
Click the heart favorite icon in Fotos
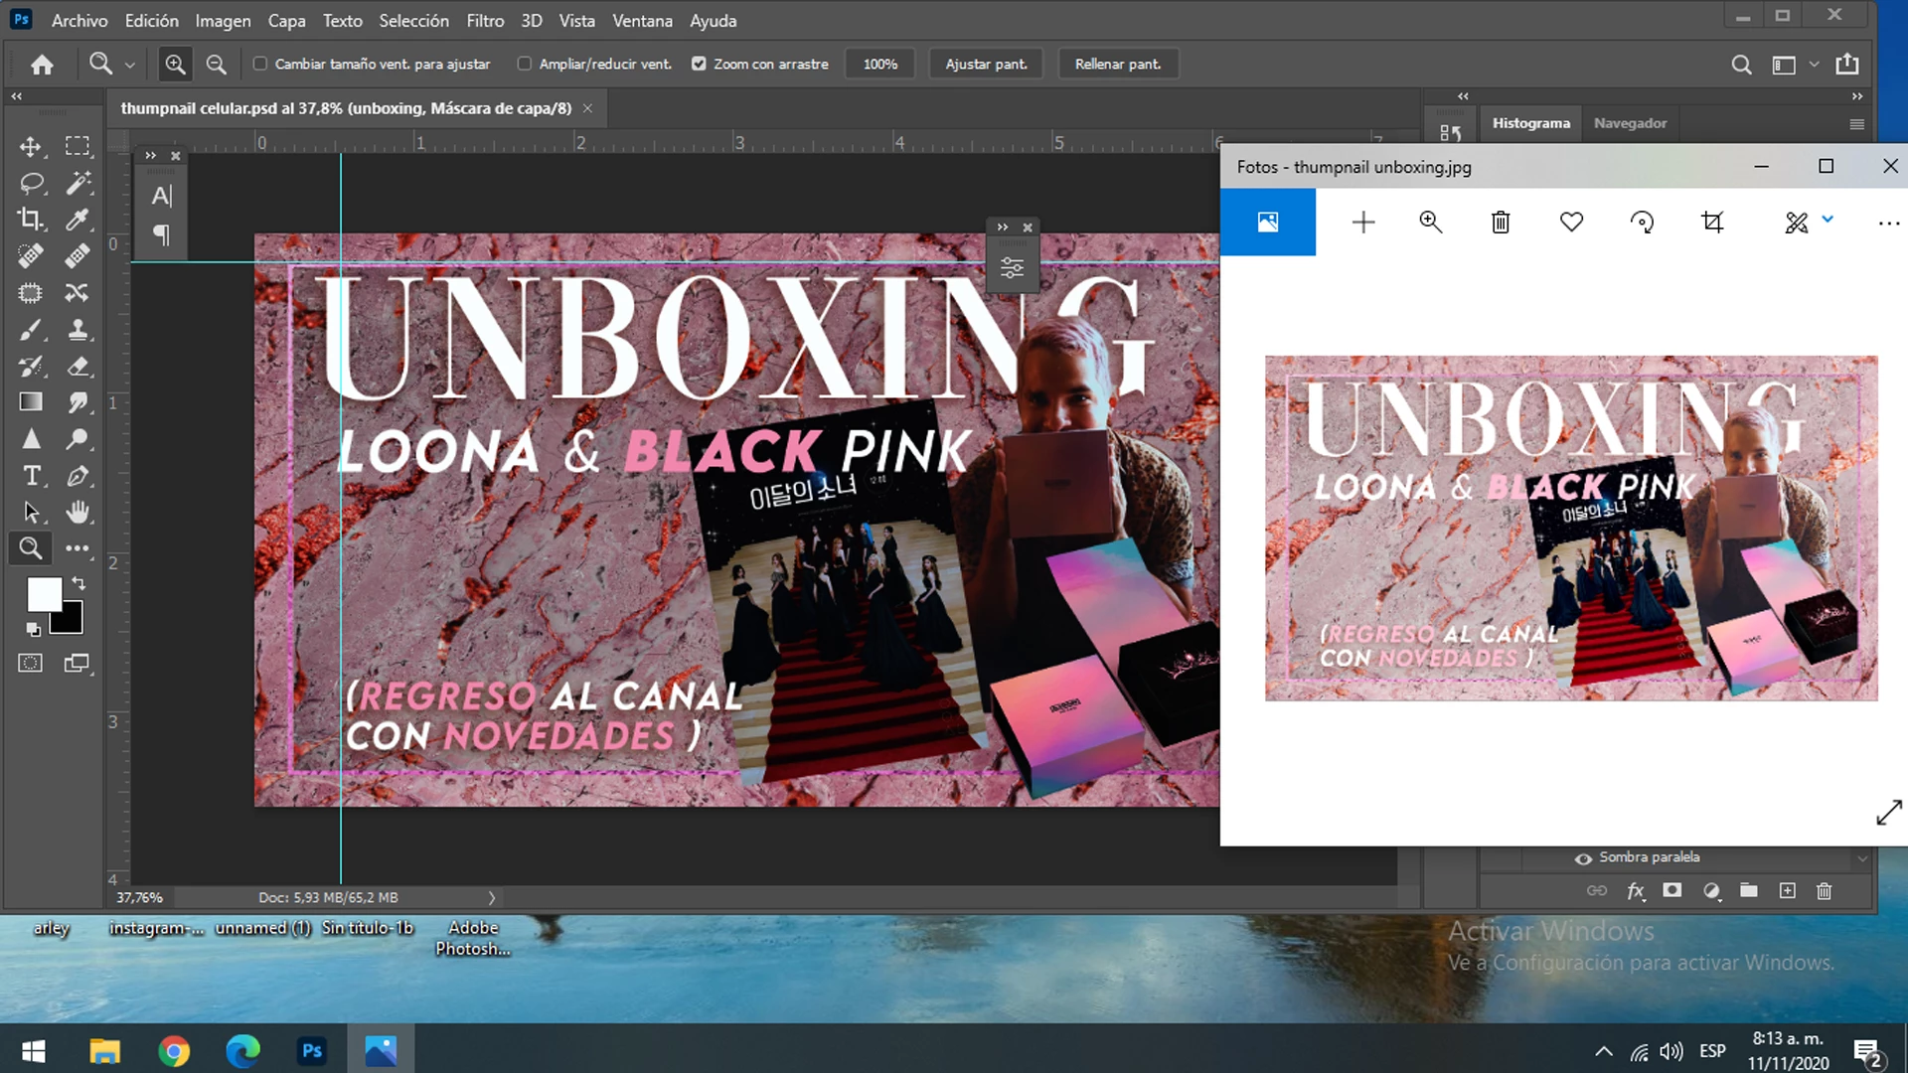pos(1571,223)
